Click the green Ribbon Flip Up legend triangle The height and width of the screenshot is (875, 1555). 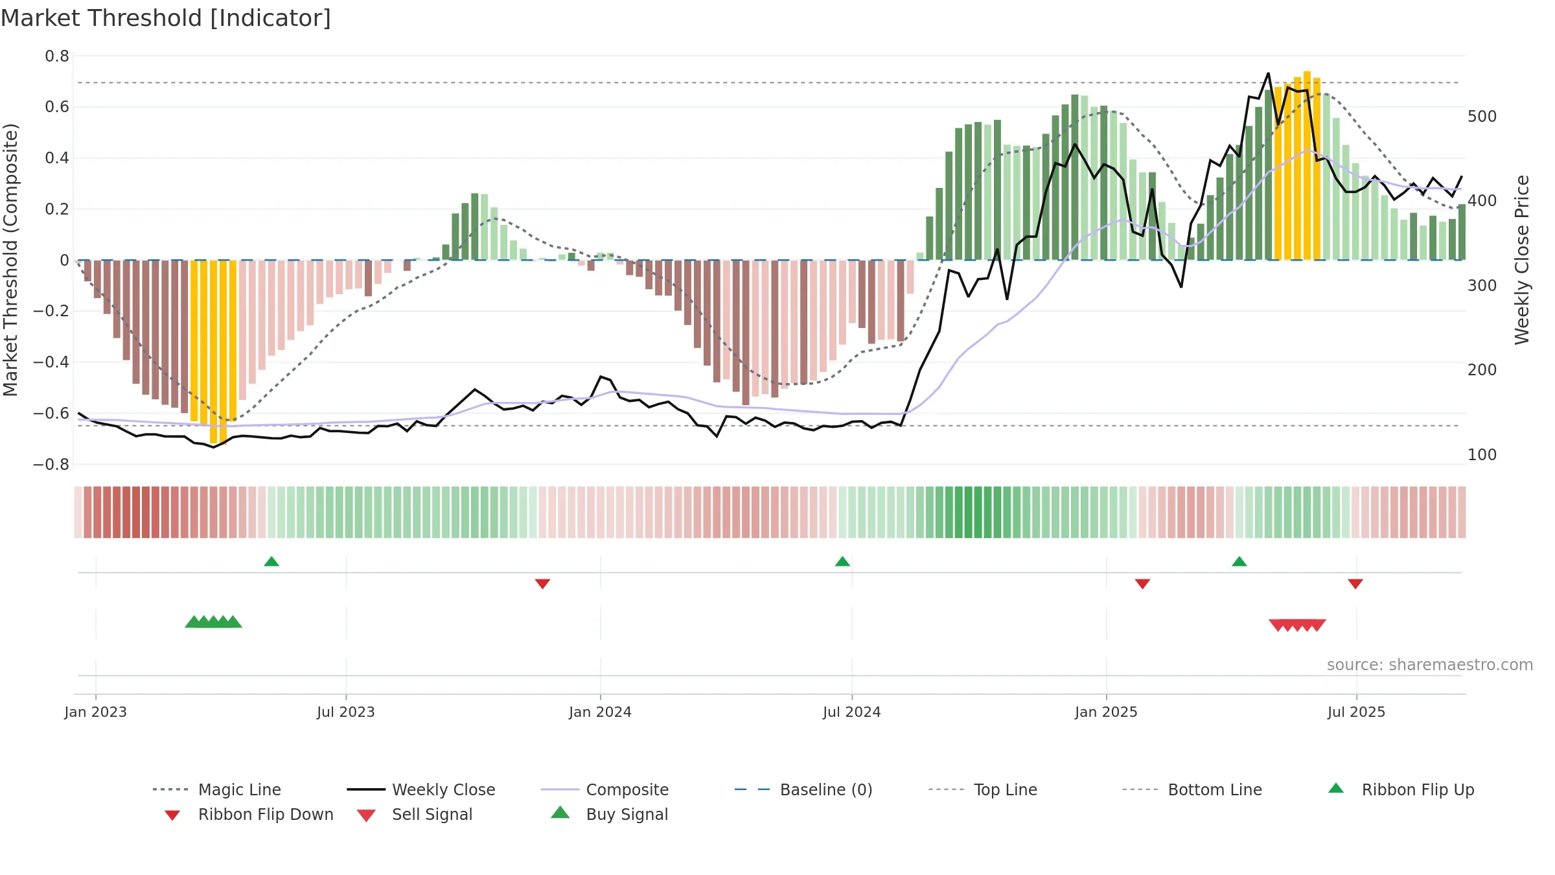[x=1336, y=788]
